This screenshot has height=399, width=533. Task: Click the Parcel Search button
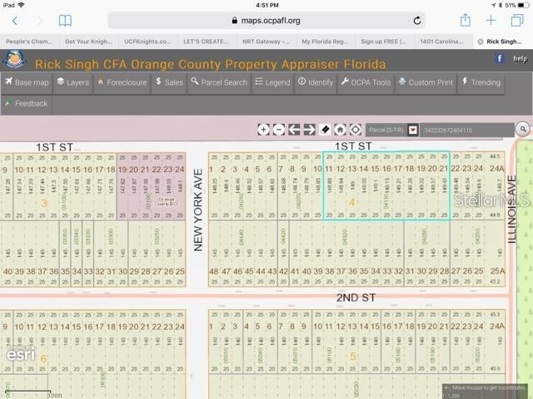tap(218, 82)
